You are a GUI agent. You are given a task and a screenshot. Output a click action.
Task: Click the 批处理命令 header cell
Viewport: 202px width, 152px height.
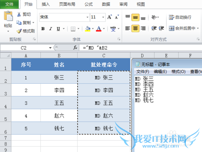104,65
